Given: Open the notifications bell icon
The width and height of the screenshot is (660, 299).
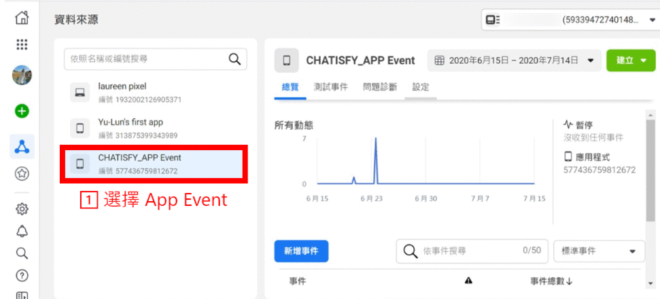Looking at the screenshot, I should click(22, 231).
